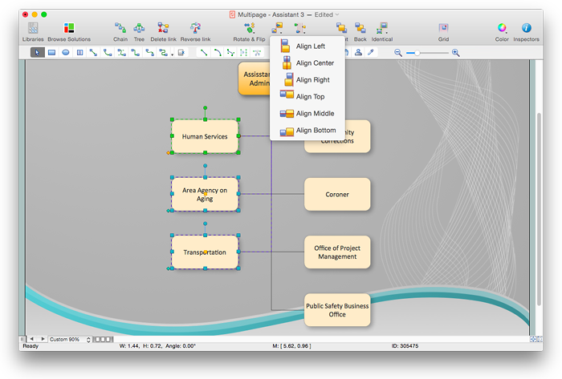The width and height of the screenshot is (562, 379).
Task: Open the Libraries panel
Action: [x=33, y=32]
